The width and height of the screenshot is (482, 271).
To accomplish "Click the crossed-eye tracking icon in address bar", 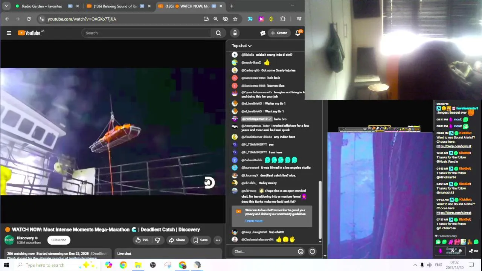I will [x=225, y=19].
